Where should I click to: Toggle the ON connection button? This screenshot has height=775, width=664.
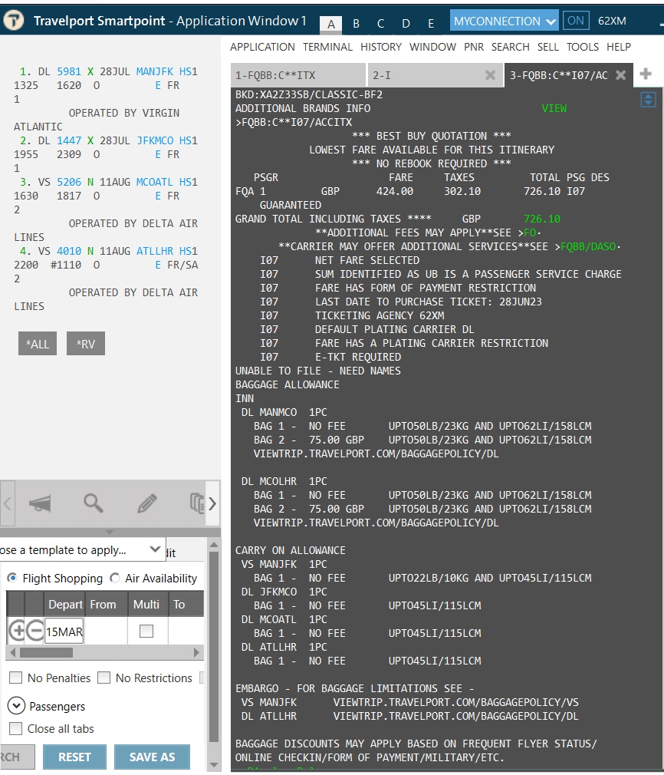[x=576, y=21]
